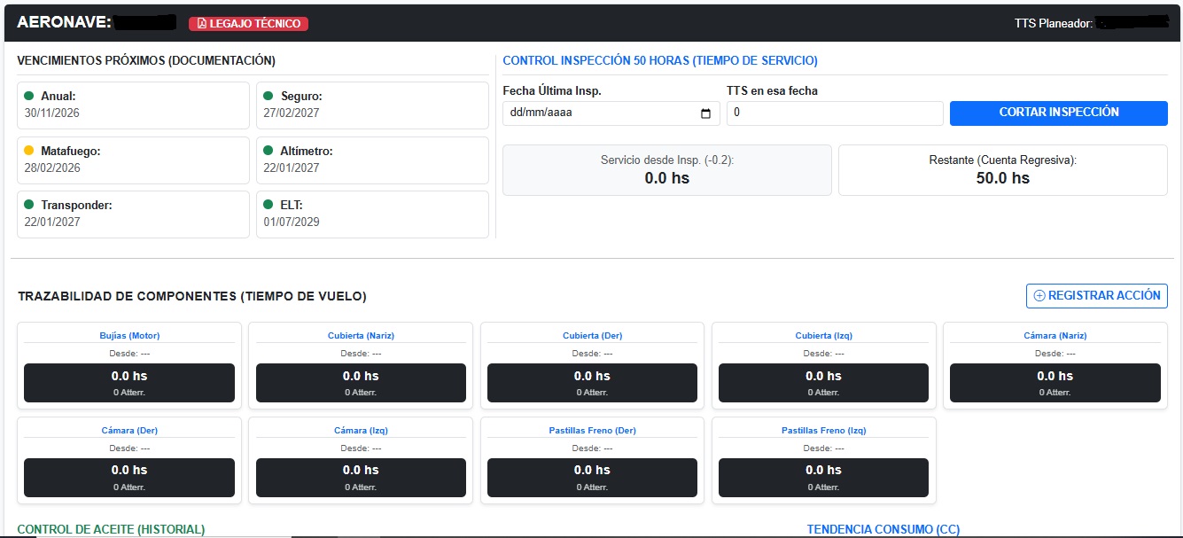This screenshot has width=1183, height=538.
Task: Click the Registrar Acción button
Action: (1096, 296)
